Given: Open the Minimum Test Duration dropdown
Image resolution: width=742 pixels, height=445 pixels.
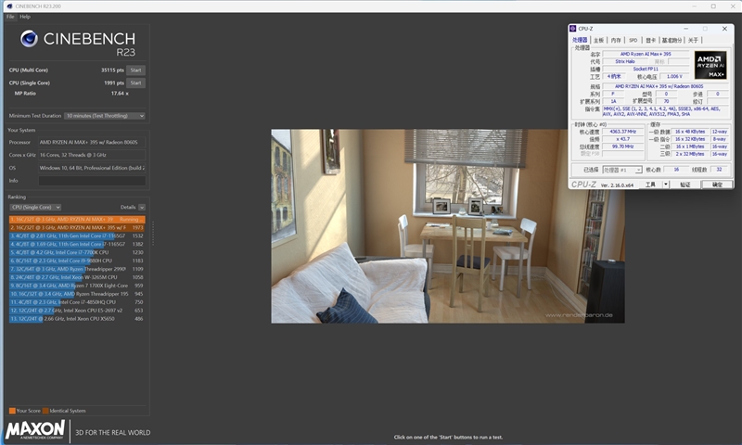Looking at the screenshot, I should 104,116.
